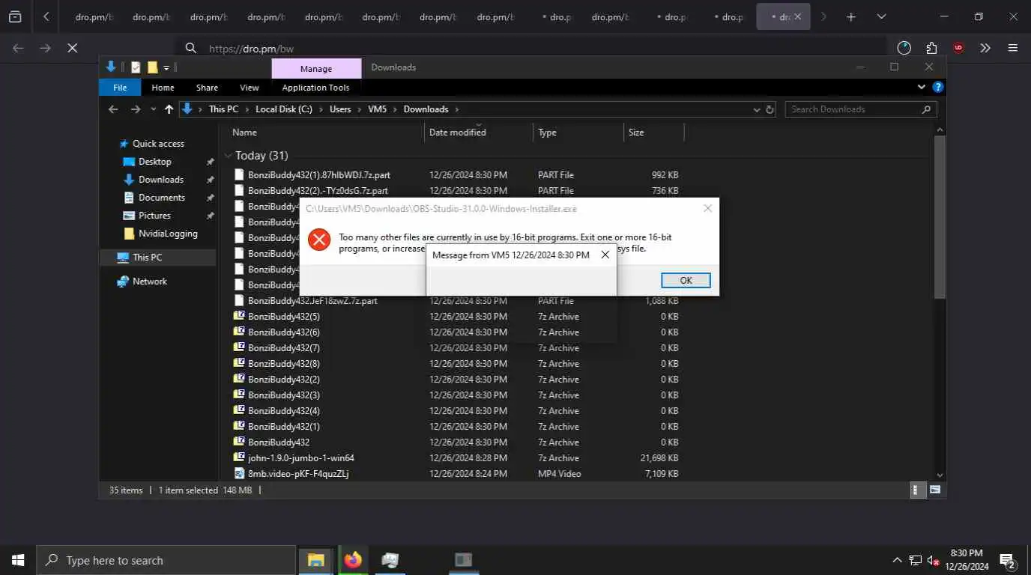Open Explorer Help question mark icon
This screenshot has height=575, width=1031.
(x=937, y=87)
